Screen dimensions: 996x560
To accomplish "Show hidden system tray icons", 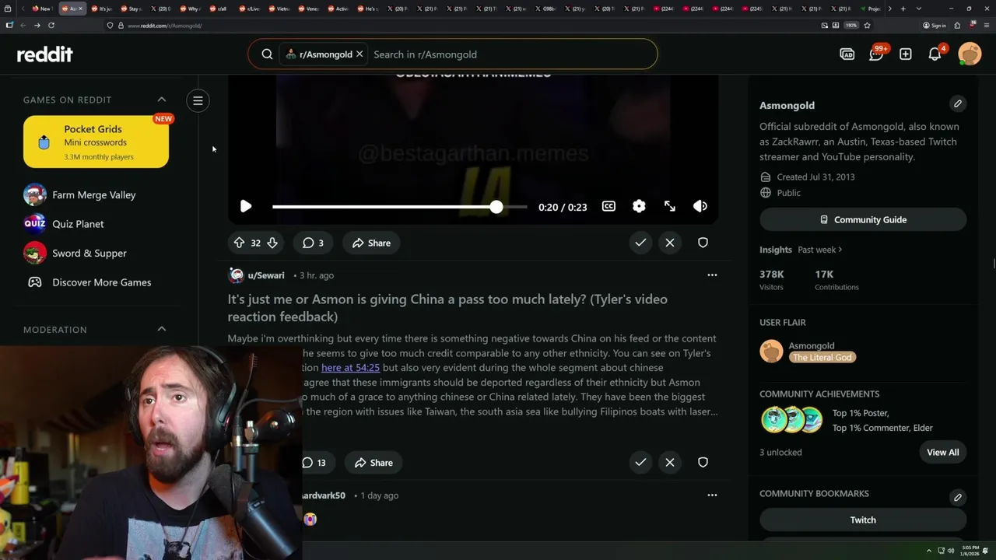I will tap(929, 551).
